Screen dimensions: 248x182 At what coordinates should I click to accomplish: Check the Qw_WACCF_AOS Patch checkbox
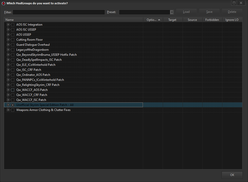[13, 90]
